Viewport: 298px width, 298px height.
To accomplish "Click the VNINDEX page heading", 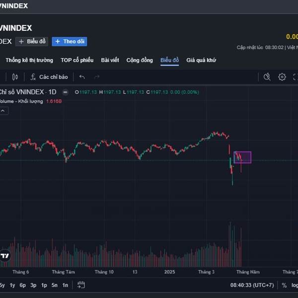I will (x=16, y=28).
